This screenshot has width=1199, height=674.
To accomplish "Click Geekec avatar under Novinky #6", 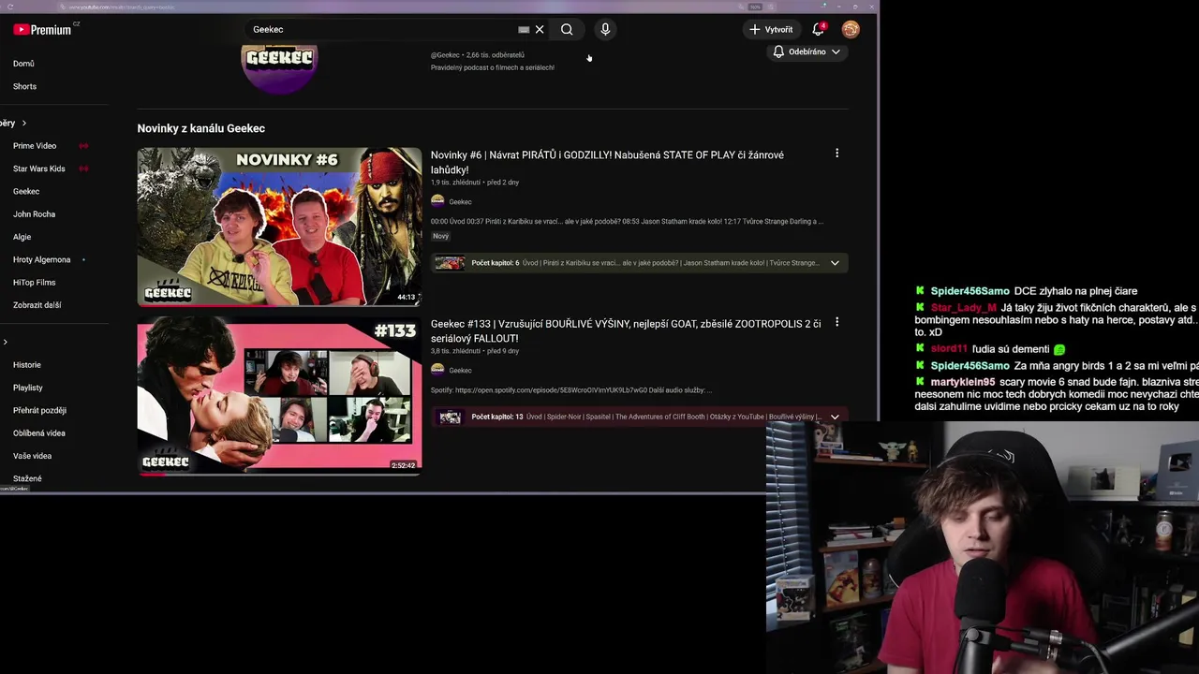I will point(437,201).
